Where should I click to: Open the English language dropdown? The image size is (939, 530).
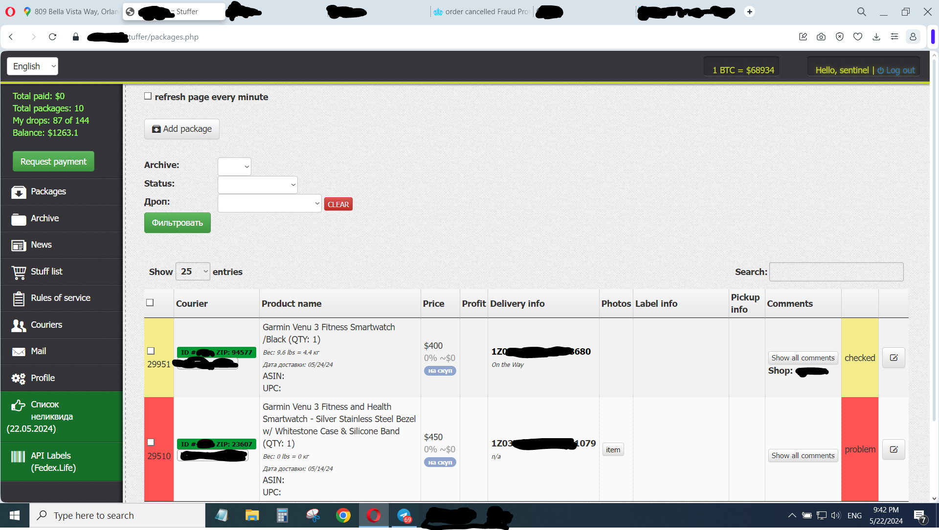[32, 66]
